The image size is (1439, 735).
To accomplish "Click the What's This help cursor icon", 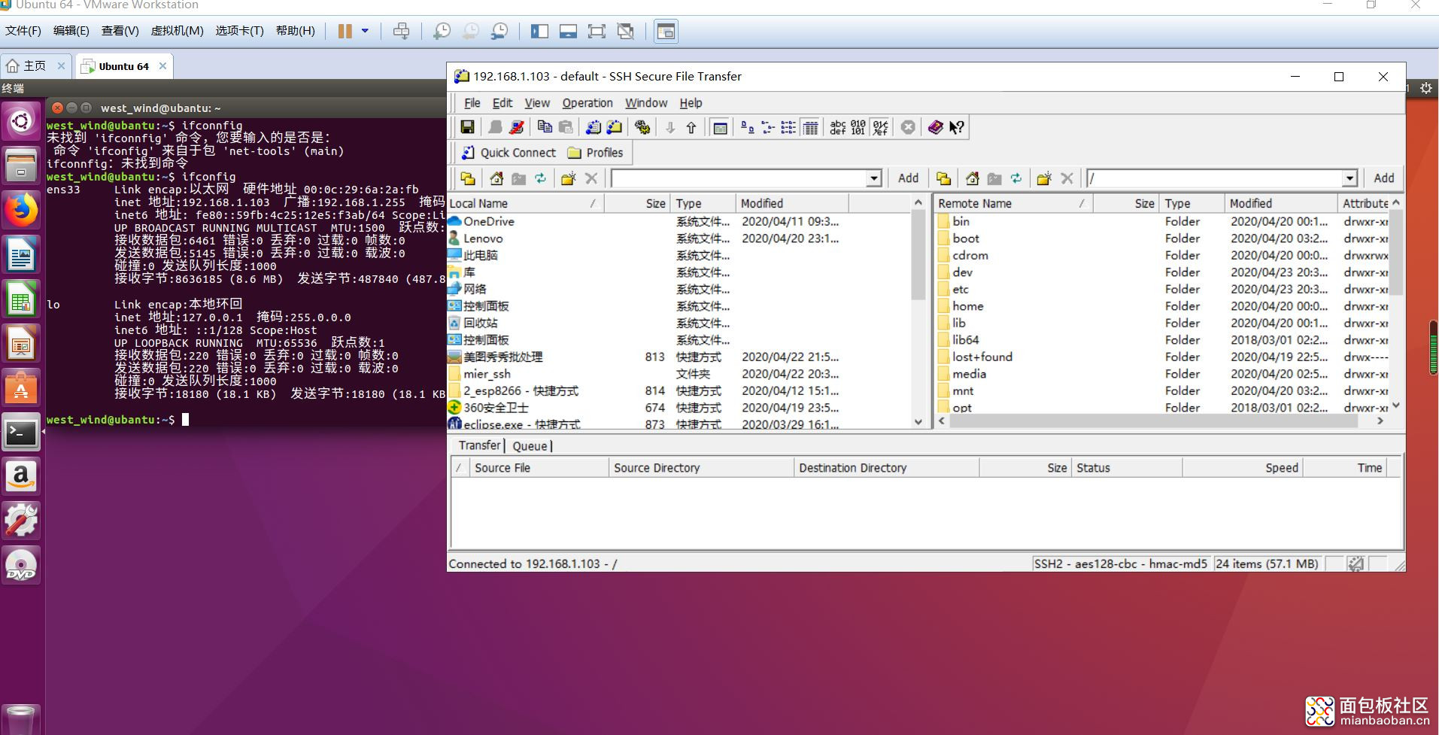I will pos(956,127).
